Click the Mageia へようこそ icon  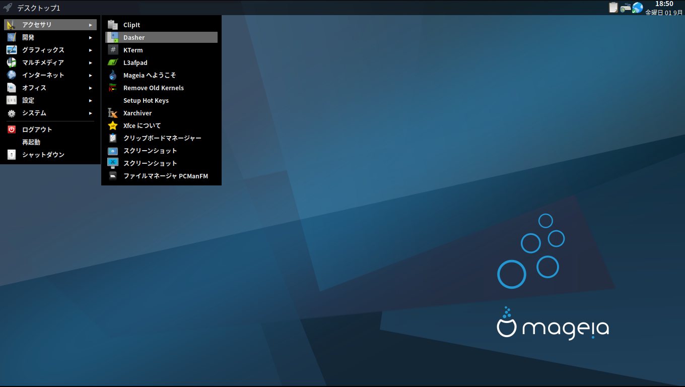tap(113, 75)
